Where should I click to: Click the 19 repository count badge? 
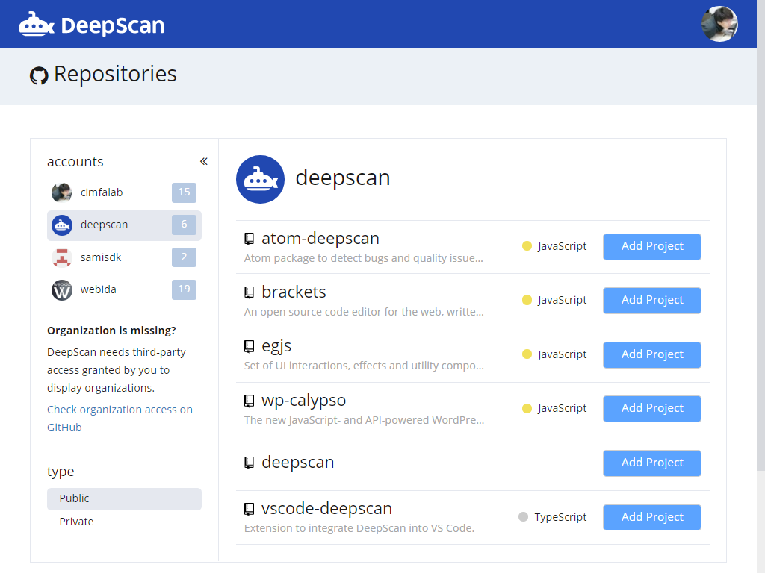[x=184, y=289]
